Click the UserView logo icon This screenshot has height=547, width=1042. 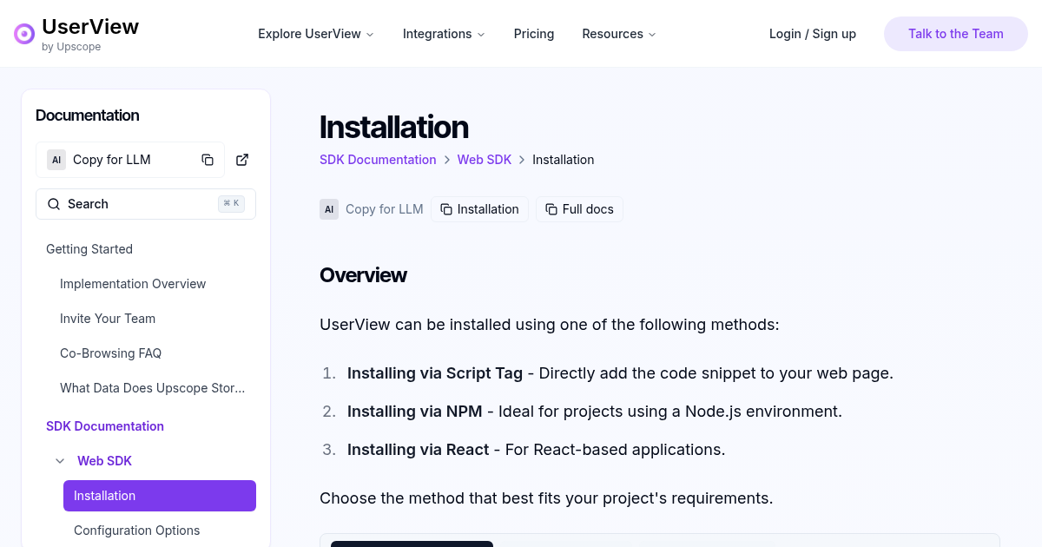point(24,34)
